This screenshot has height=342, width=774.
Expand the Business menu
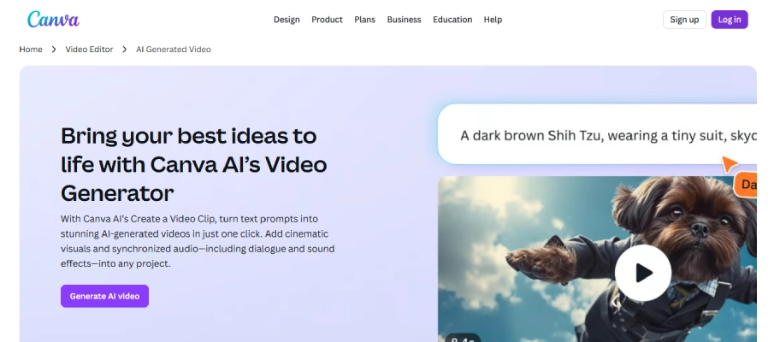(x=404, y=20)
